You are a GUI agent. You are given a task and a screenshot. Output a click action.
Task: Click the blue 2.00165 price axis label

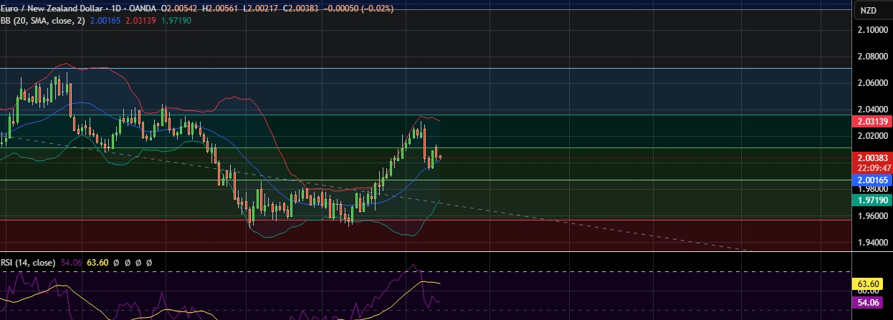click(x=871, y=181)
